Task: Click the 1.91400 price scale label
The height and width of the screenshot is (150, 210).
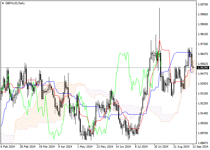Action: pyautogui.click(x=203, y=113)
